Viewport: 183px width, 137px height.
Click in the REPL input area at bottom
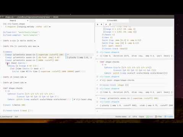coord(134,111)
